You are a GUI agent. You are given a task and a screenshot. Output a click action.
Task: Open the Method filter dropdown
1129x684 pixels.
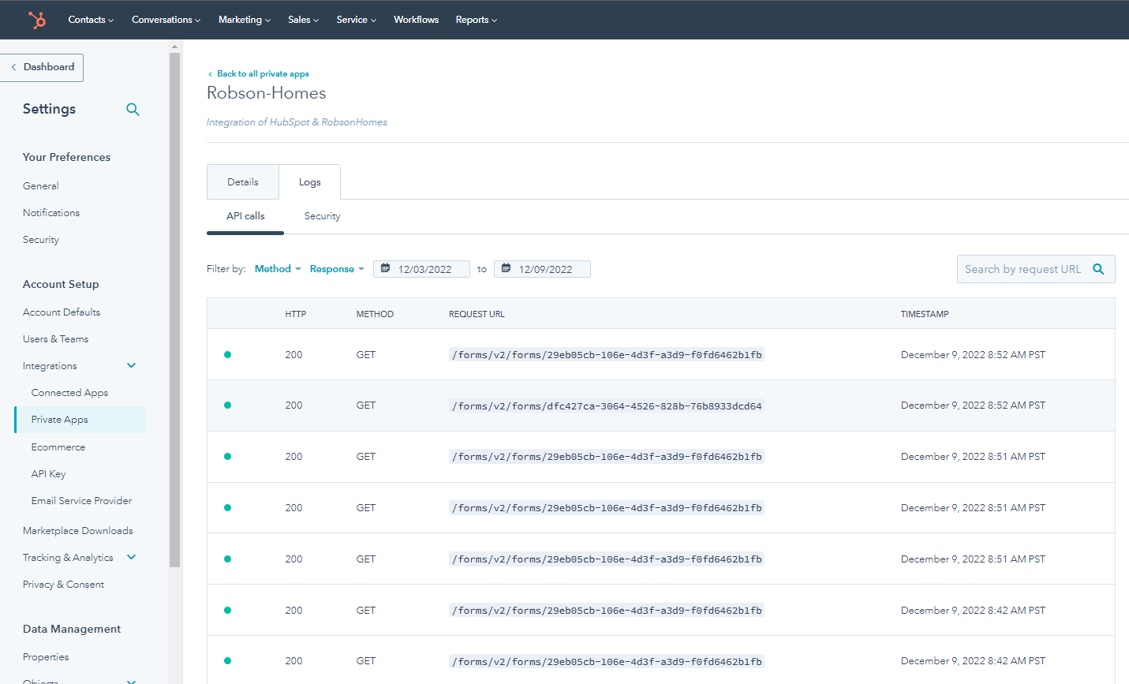tap(277, 268)
